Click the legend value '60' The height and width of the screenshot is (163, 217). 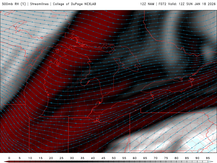click(135, 158)
